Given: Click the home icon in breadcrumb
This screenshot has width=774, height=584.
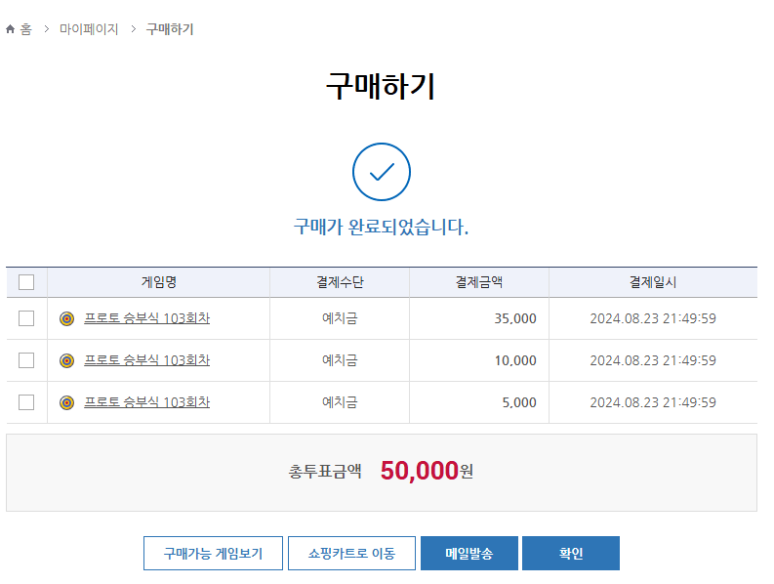Looking at the screenshot, I should [11, 29].
